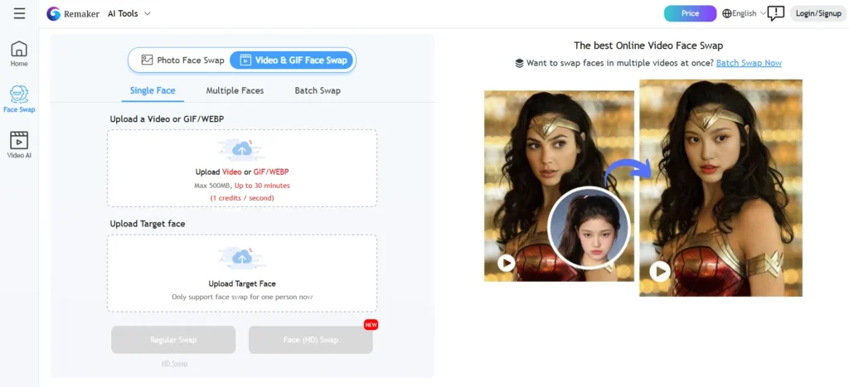Viewport: 849px width, 387px height.
Task: Open the English language dropdown
Action: [x=745, y=13]
